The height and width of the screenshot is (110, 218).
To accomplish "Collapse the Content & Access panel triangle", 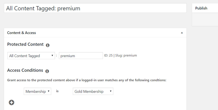I will pyautogui.click(x=182, y=33).
